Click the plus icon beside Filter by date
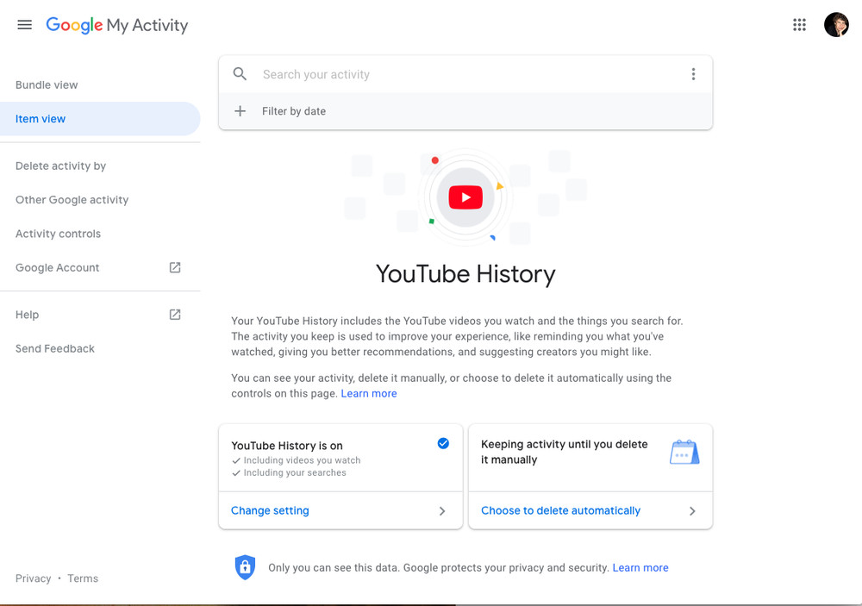The image size is (862, 606). (240, 111)
